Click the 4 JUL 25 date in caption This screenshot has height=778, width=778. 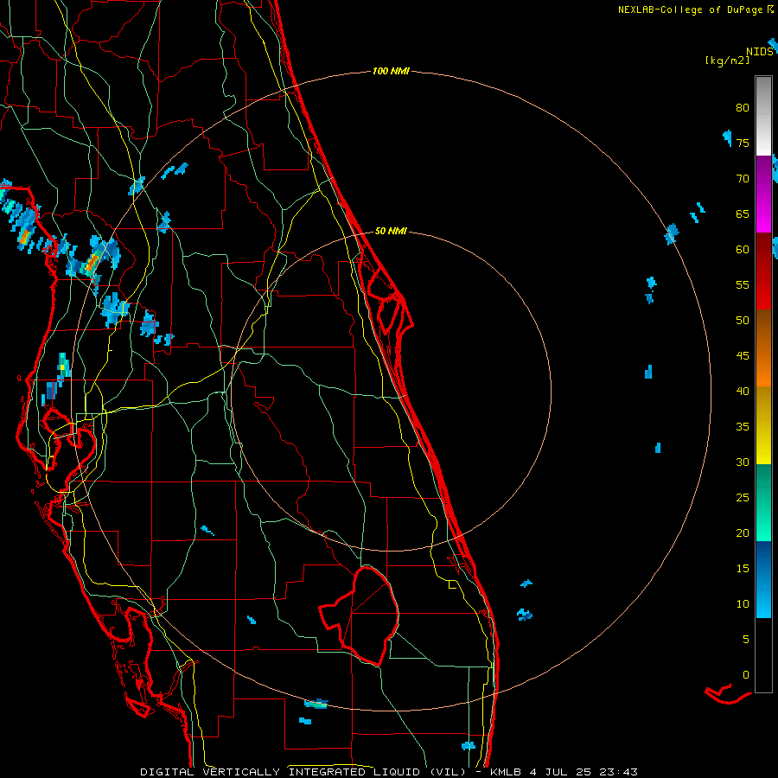tap(562, 772)
